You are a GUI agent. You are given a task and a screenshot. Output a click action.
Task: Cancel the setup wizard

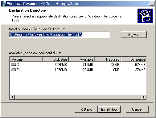[x=137, y=109]
